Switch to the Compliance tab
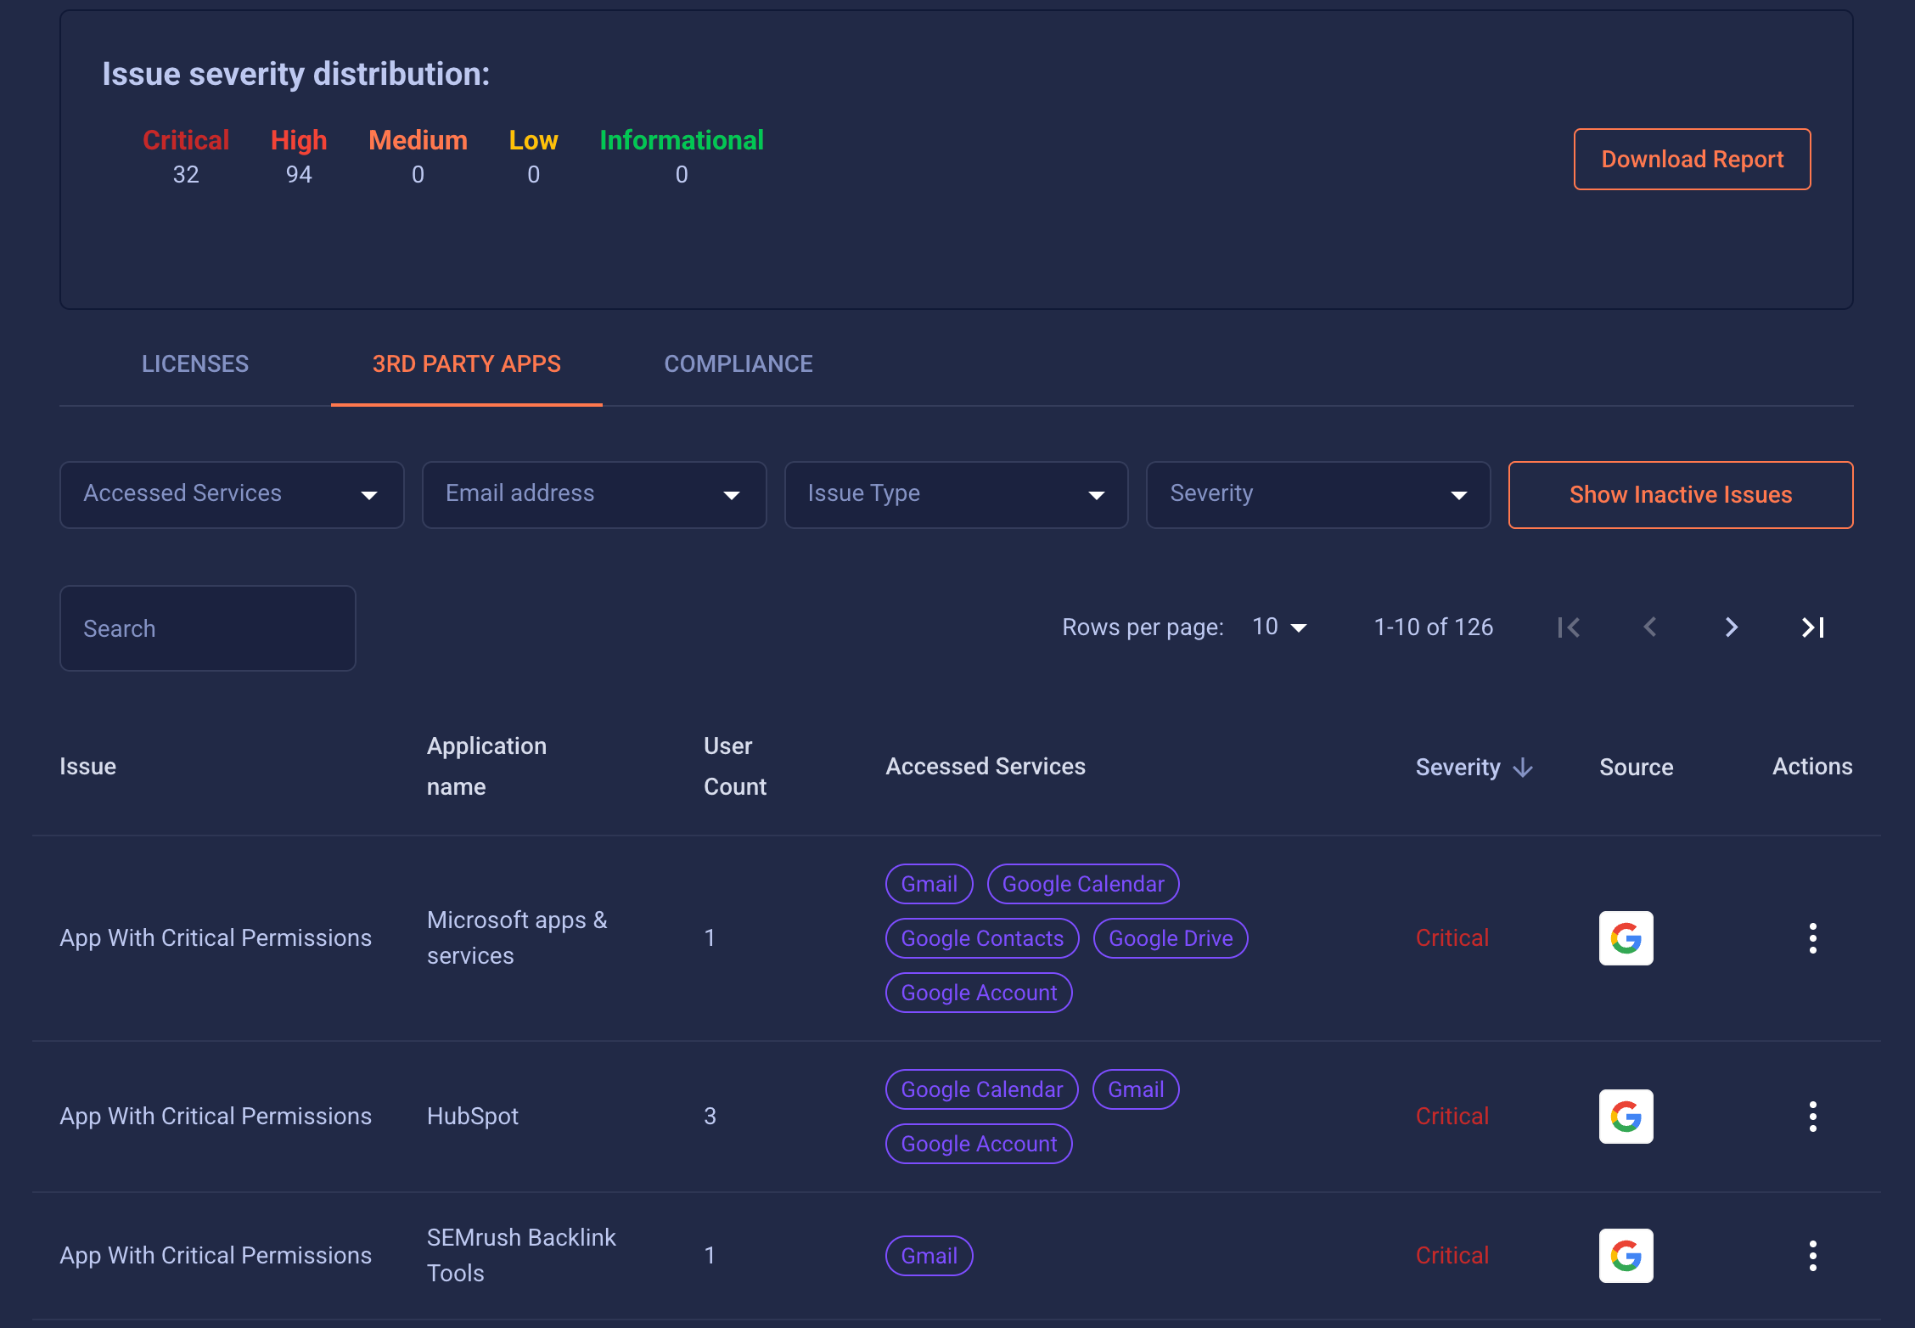Screen dimensions: 1915x1328 pyautogui.click(x=738, y=364)
